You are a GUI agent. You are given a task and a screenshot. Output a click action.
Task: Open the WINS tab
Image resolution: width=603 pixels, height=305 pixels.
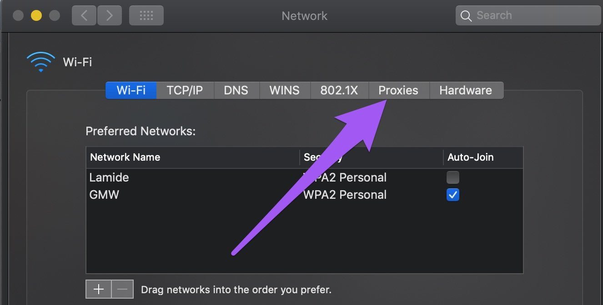(x=285, y=90)
